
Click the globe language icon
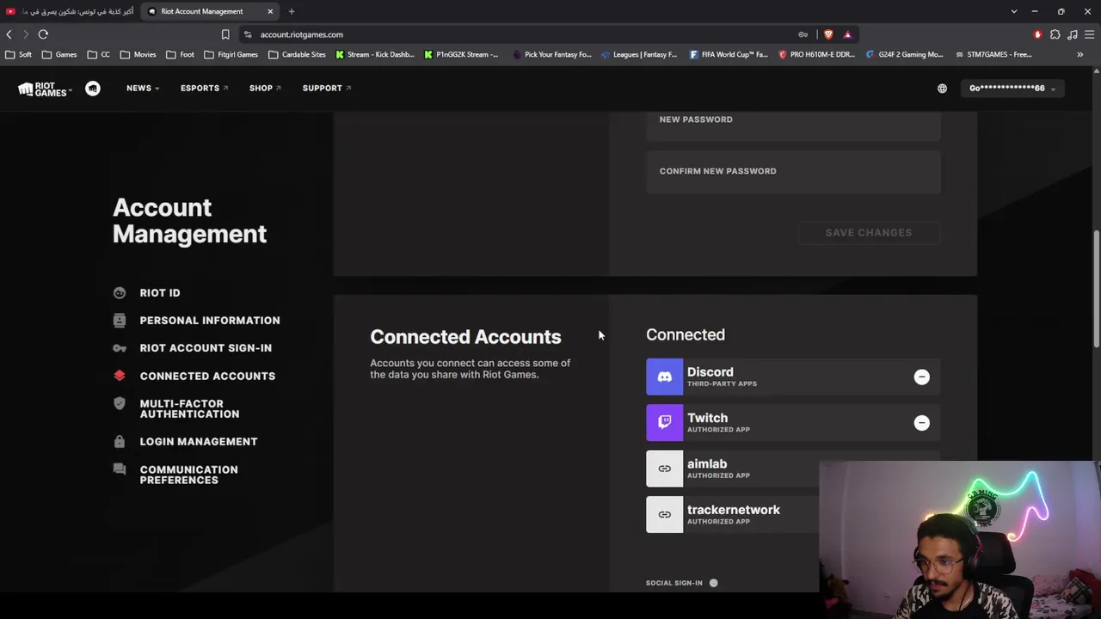pyautogui.click(x=942, y=89)
